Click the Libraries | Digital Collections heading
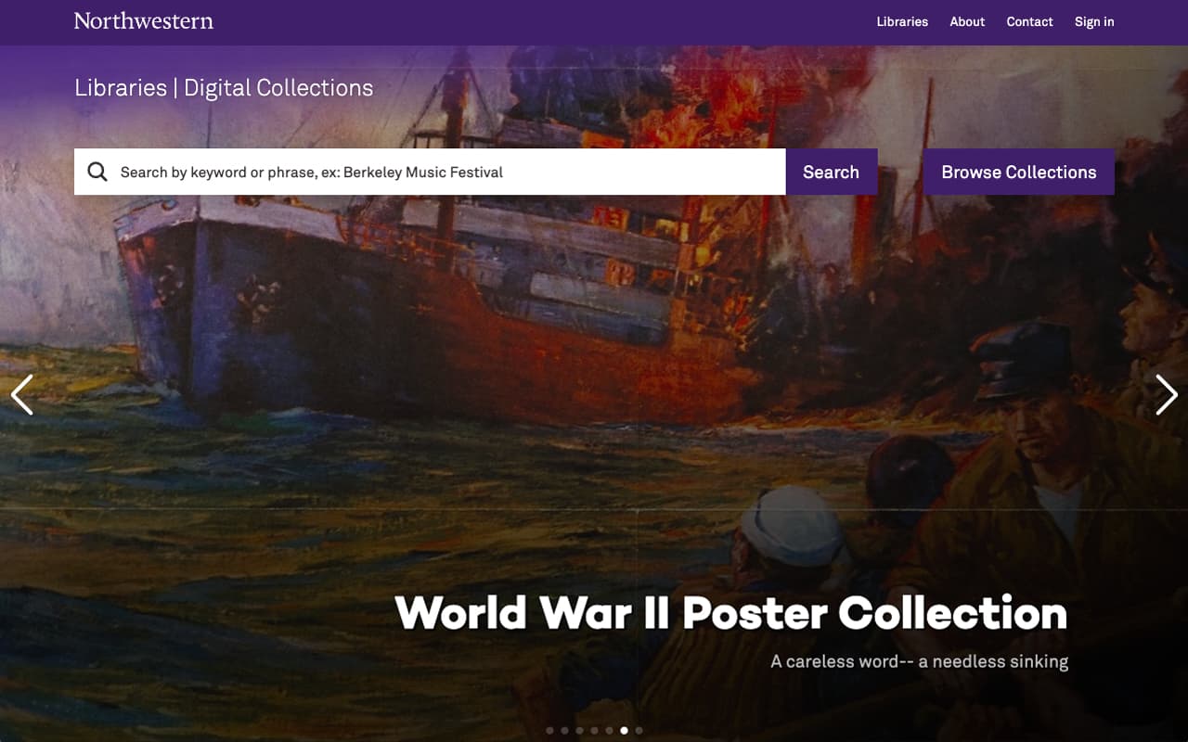1188x742 pixels. (x=224, y=87)
